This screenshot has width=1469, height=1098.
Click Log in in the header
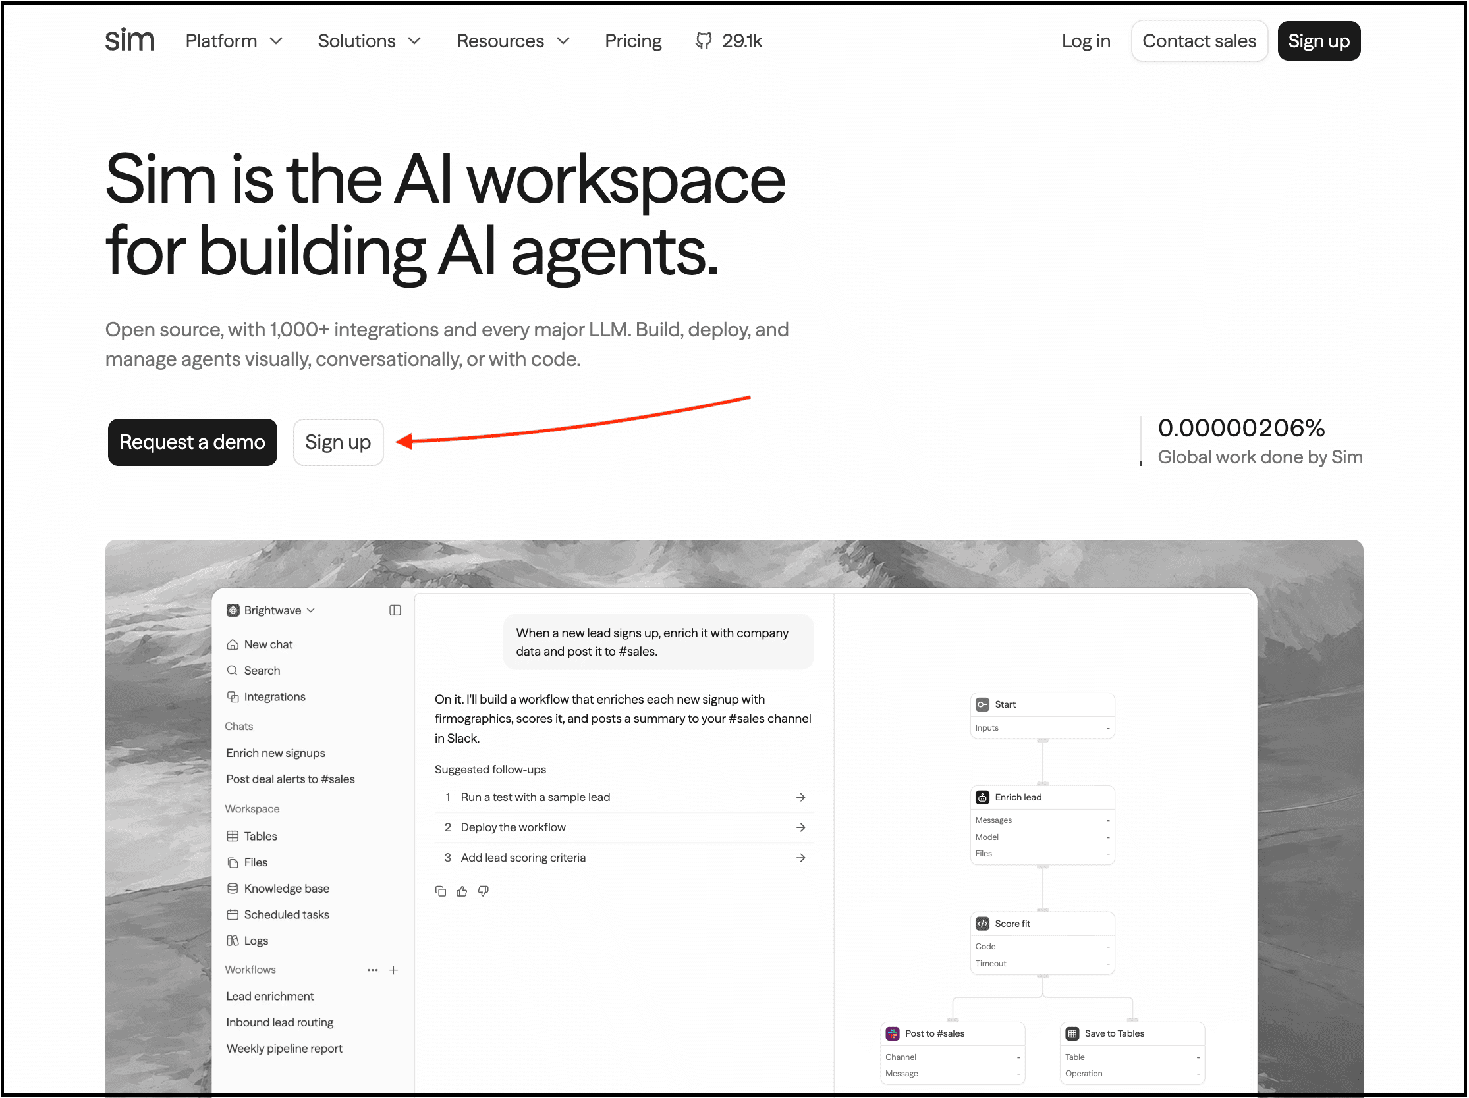[x=1086, y=41]
